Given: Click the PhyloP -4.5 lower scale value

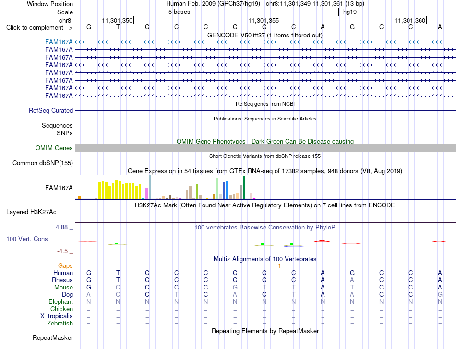Looking at the screenshot, I should (62, 251).
